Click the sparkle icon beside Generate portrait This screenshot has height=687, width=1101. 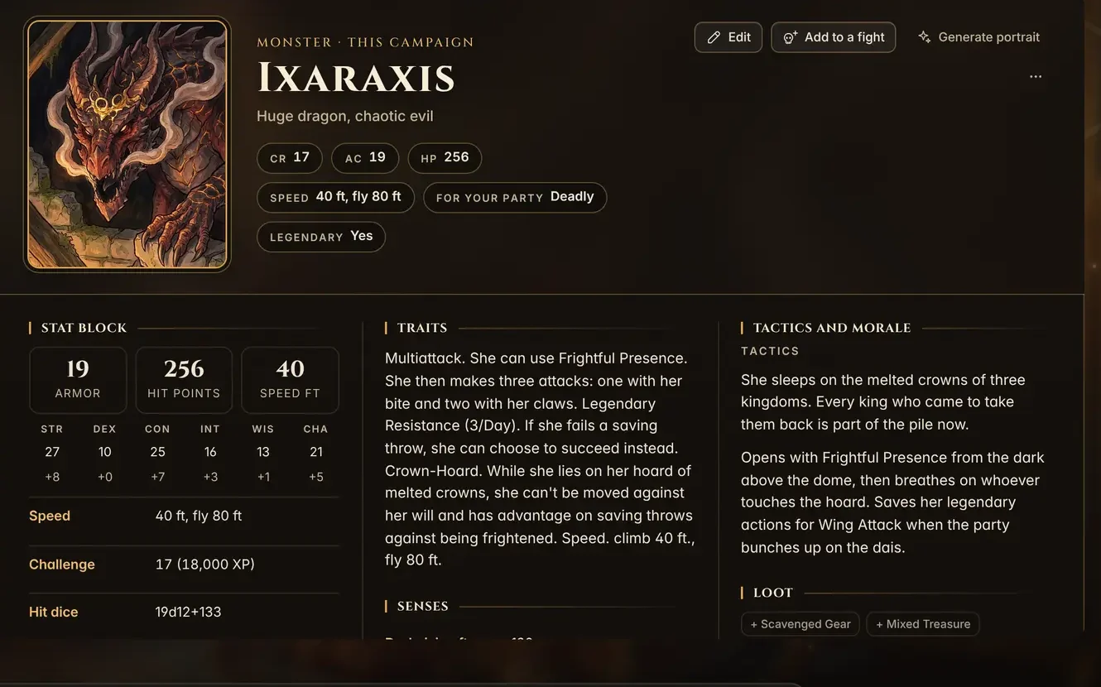pyautogui.click(x=924, y=37)
